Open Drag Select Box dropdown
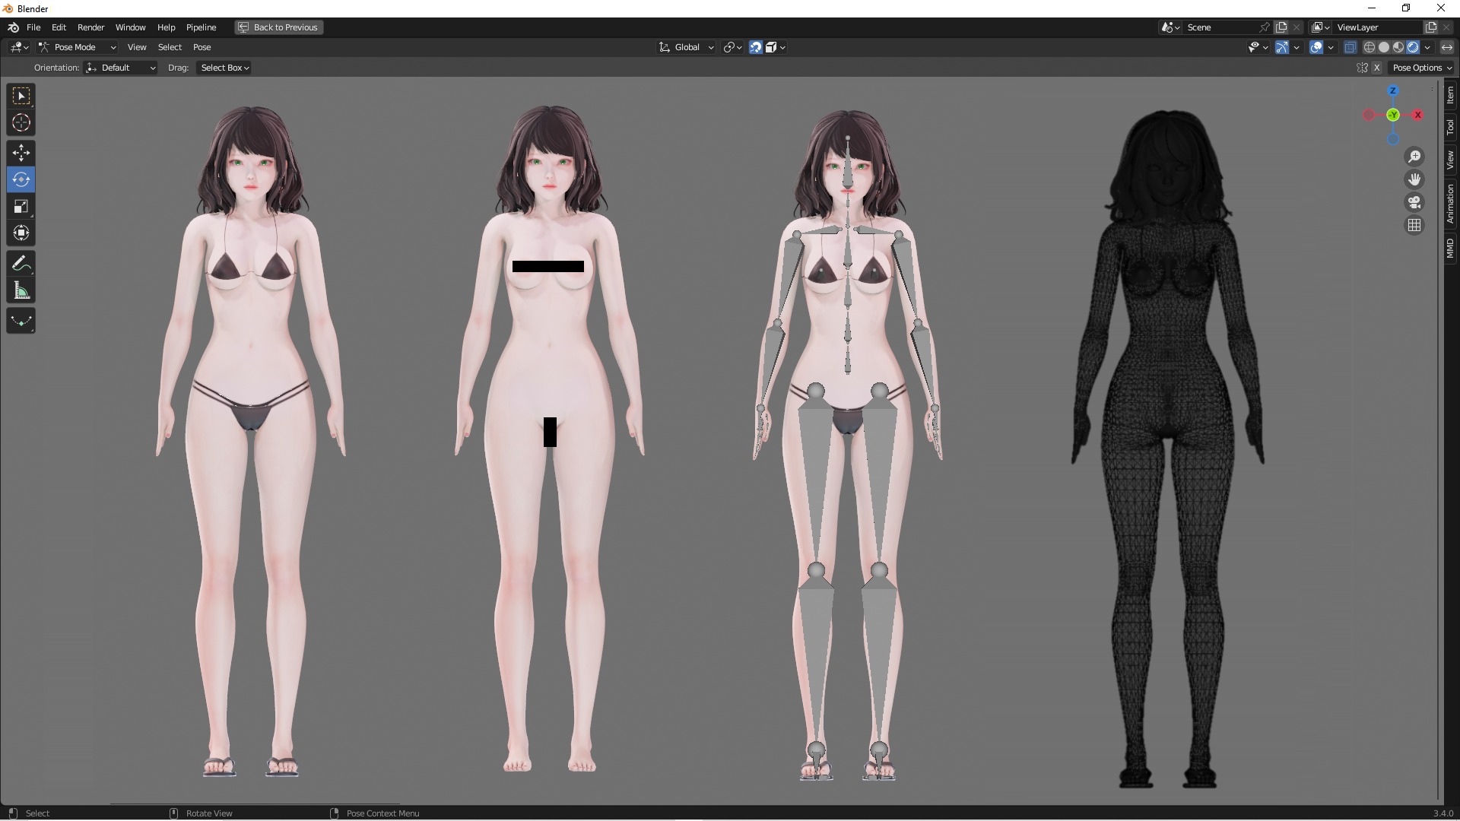 click(x=224, y=68)
